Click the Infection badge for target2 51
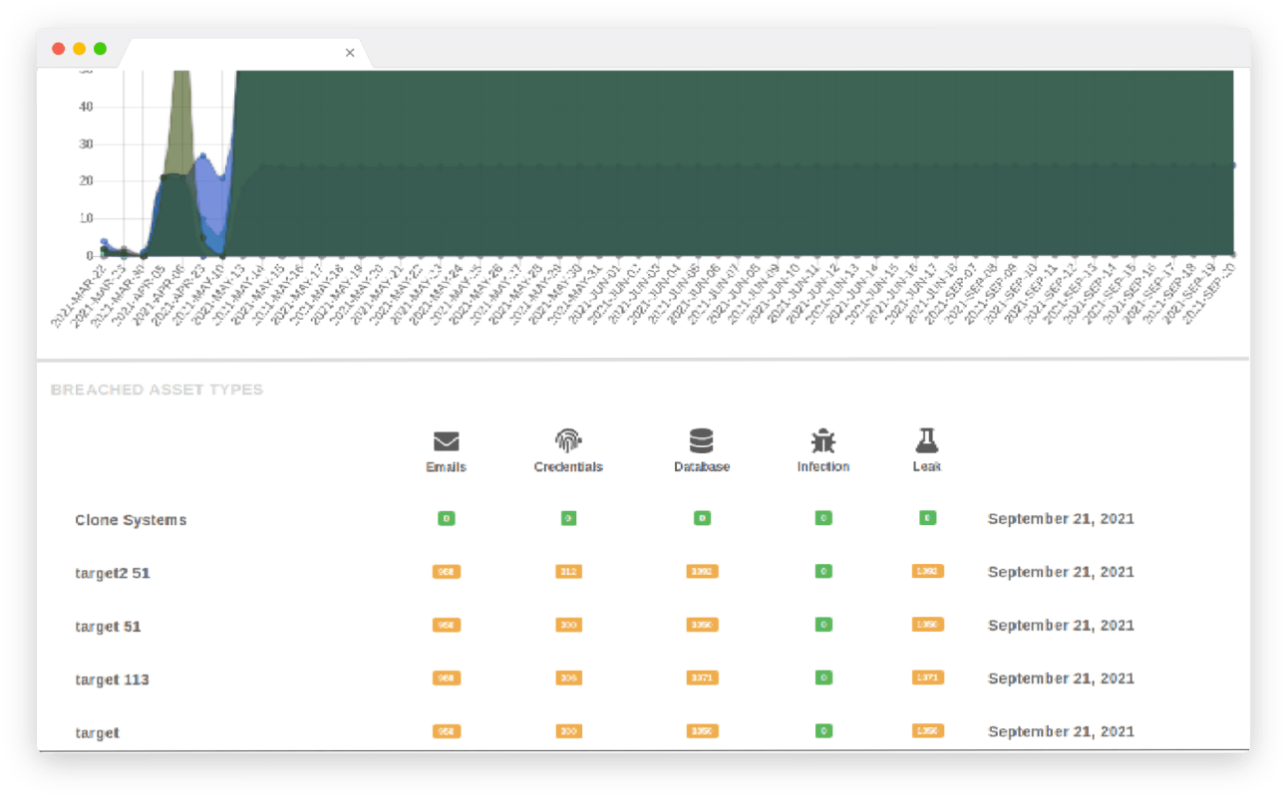1286x805 pixels. [823, 572]
